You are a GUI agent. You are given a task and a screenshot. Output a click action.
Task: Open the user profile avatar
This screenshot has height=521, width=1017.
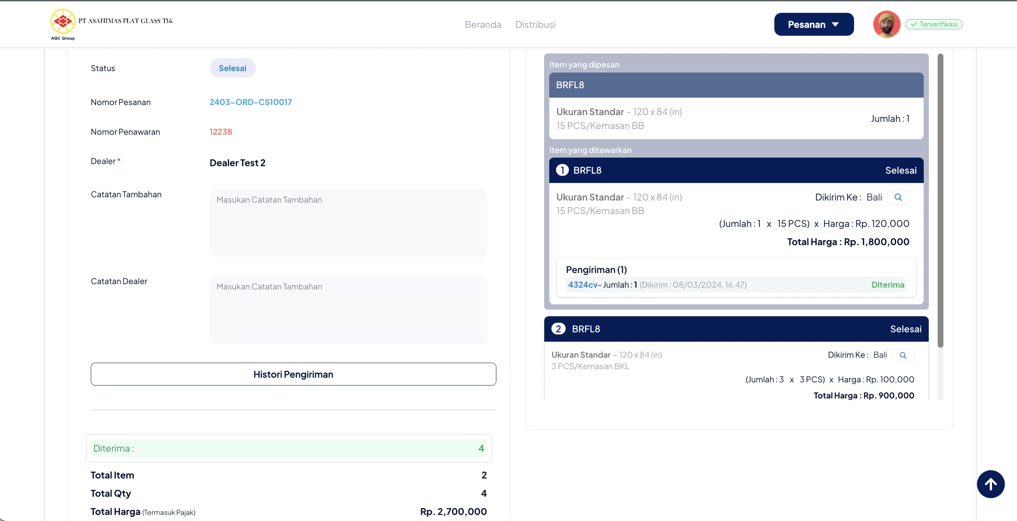tap(886, 24)
